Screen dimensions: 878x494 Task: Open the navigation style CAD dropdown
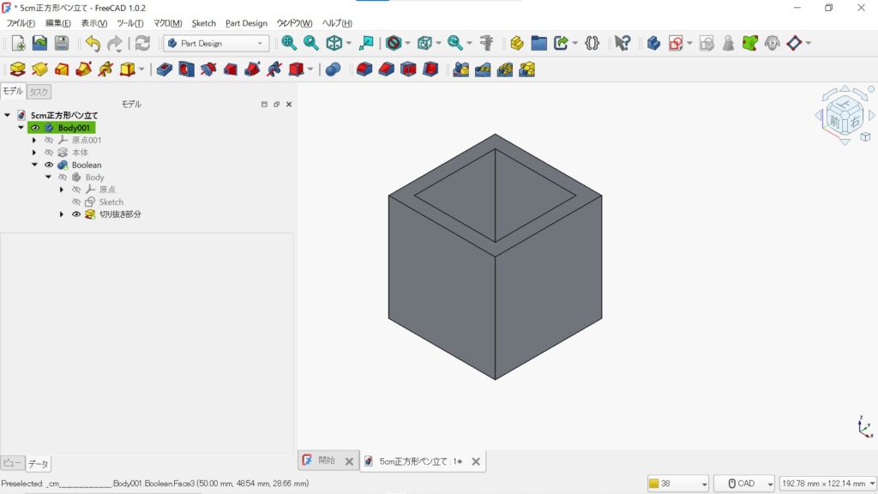[x=743, y=483]
